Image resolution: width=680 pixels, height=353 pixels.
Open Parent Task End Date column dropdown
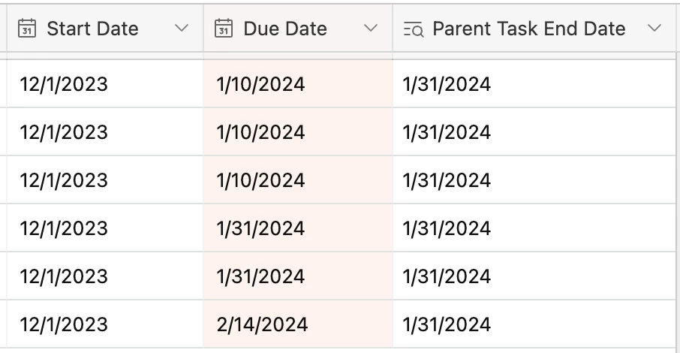(x=654, y=29)
